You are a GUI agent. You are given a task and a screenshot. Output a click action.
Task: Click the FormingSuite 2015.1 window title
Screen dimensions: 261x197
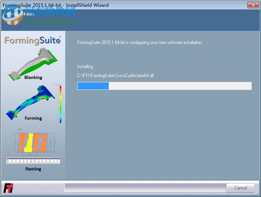(x=55, y=5)
